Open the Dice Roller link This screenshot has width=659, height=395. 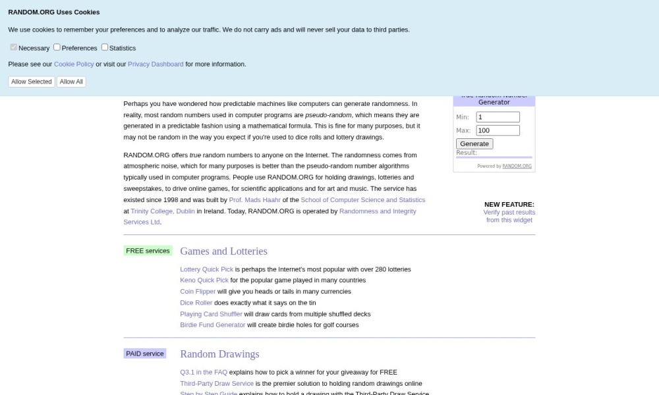196,303
